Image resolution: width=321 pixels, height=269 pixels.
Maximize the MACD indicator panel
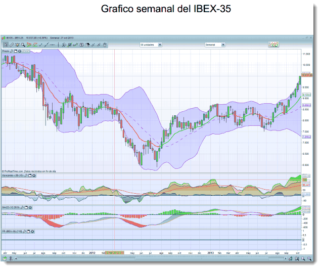[x=26, y=207]
